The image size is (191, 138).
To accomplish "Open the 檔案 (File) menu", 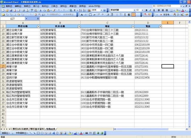I will tap(9, 6).
